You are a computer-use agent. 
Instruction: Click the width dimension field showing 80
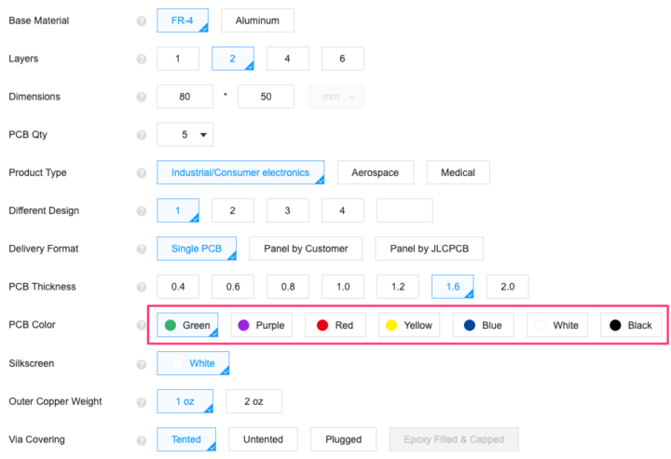[185, 97]
